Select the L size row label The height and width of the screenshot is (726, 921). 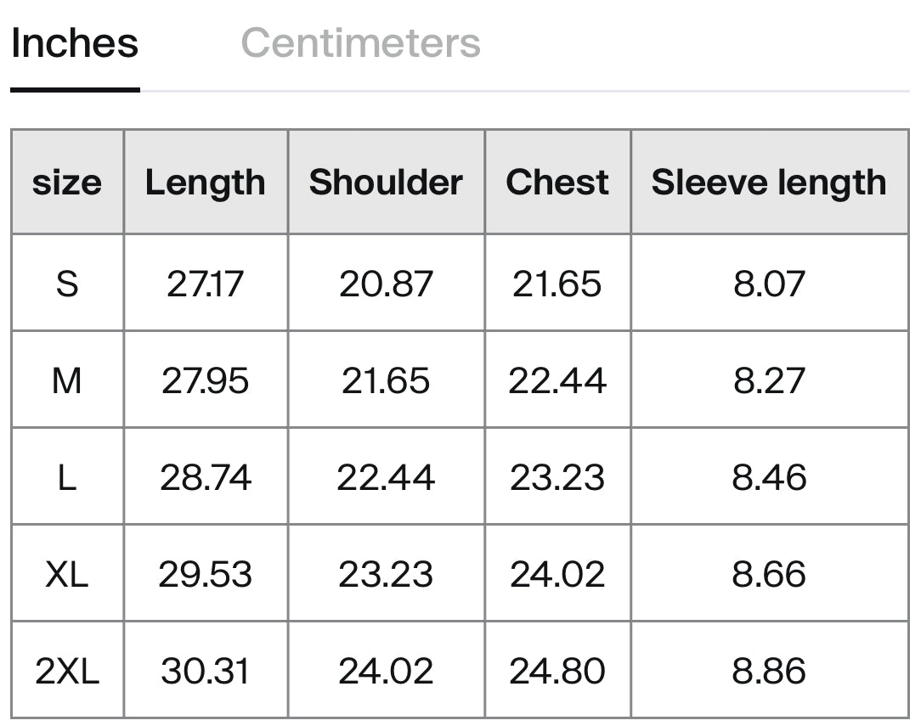point(67,477)
